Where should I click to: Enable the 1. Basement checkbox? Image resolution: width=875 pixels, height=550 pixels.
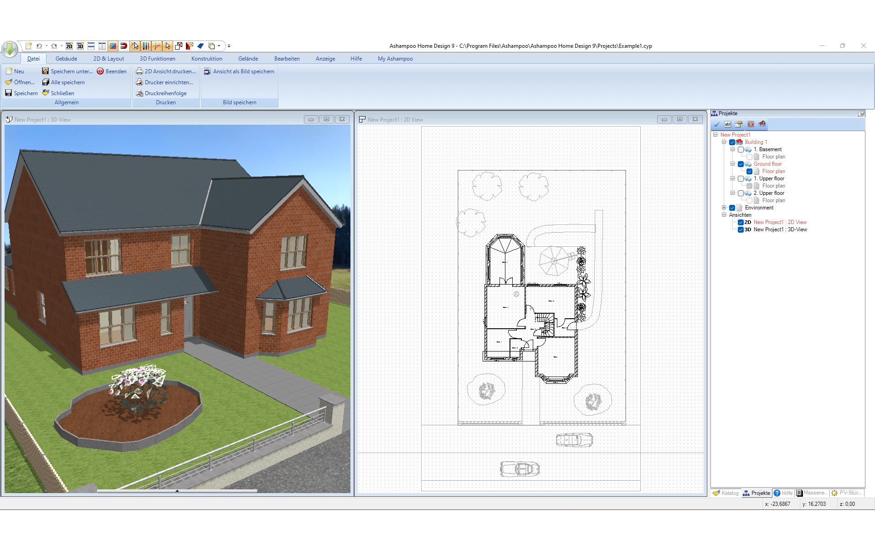pos(741,149)
